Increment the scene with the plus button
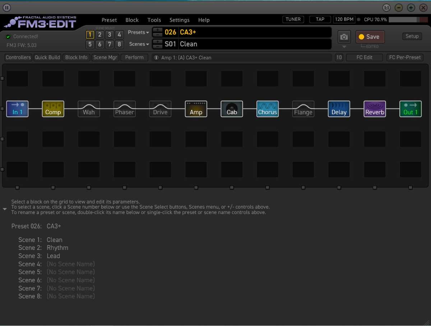The width and height of the screenshot is (431, 326). [x=158, y=42]
